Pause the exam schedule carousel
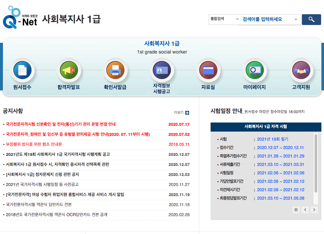Screen dimensions: 324x234 tap(296, 210)
